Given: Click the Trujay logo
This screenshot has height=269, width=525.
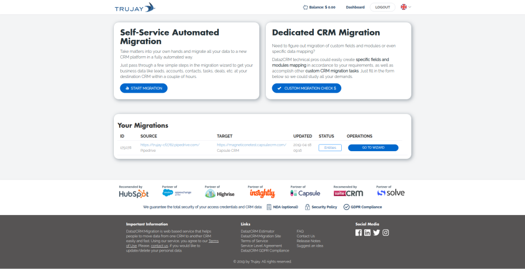Looking at the screenshot, I should (135, 7).
